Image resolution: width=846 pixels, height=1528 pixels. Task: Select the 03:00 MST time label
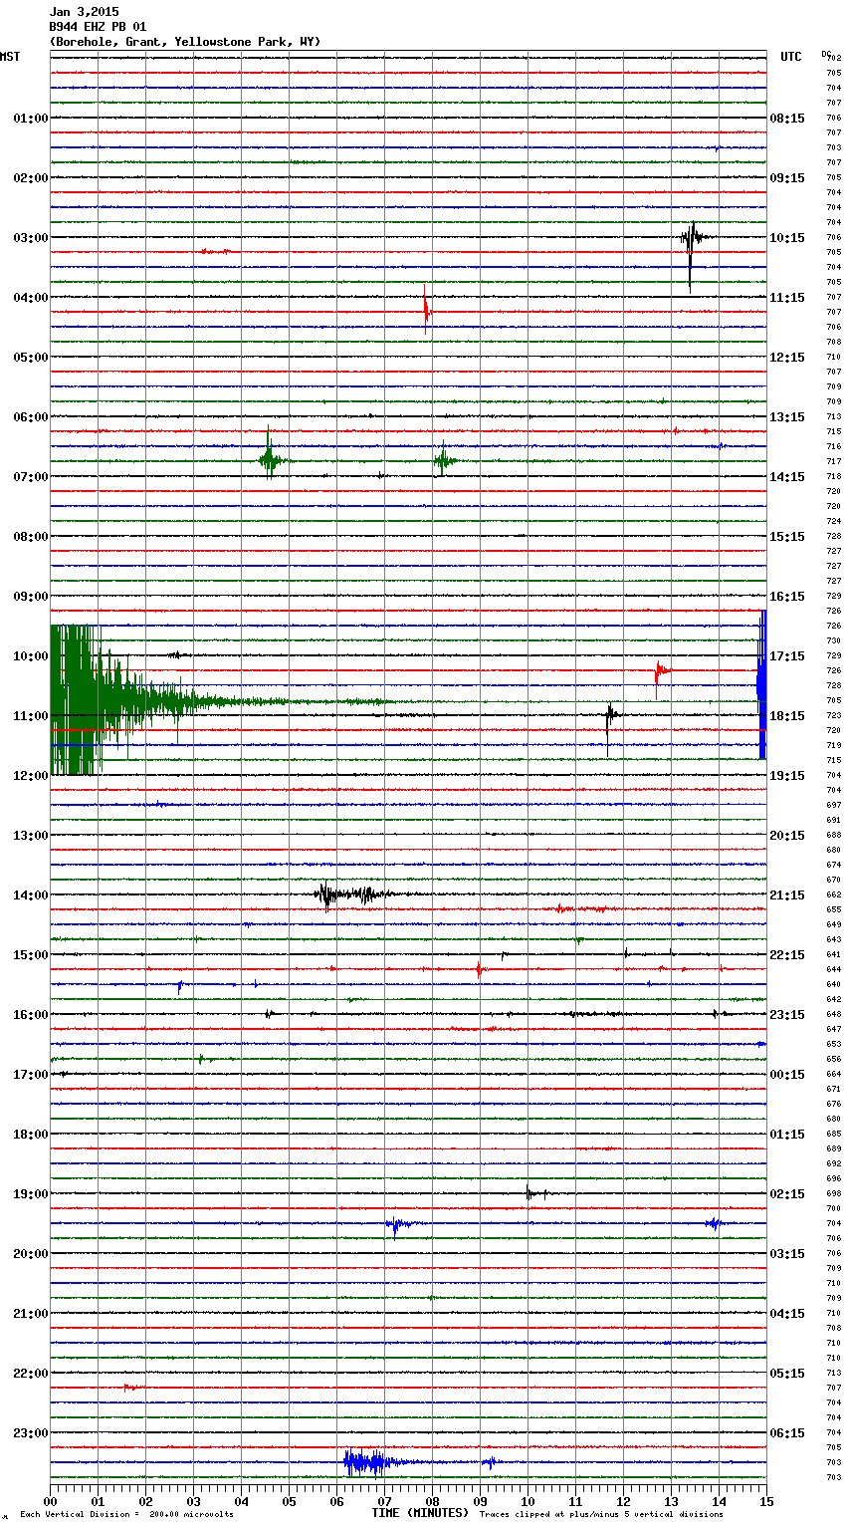[x=30, y=238]
